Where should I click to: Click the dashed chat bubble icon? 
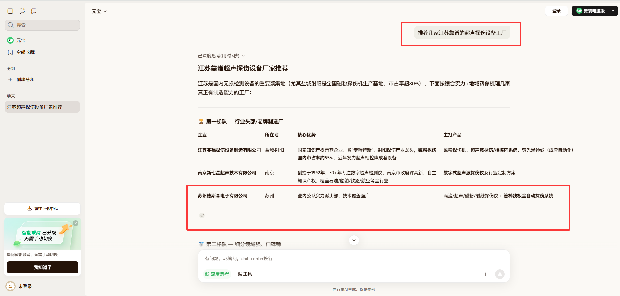pos(34,11)
